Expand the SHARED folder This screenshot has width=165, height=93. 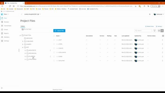point(23,44)
